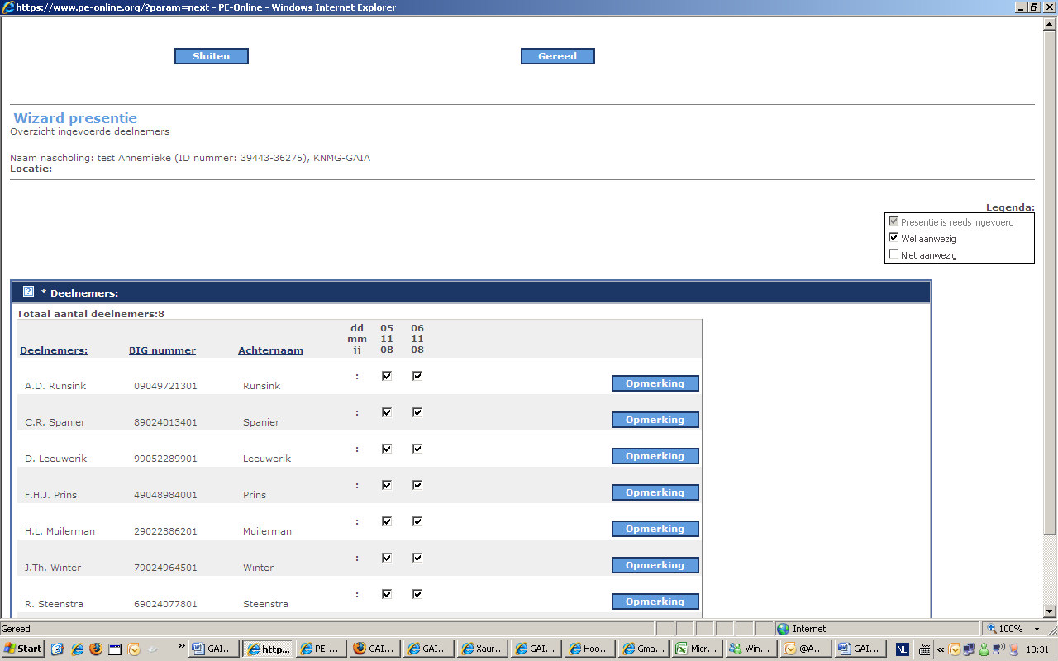Open the zoom level 100% dropdown
The image size is (1058, 661).
pyautogui.click(x=1037, y=629)
